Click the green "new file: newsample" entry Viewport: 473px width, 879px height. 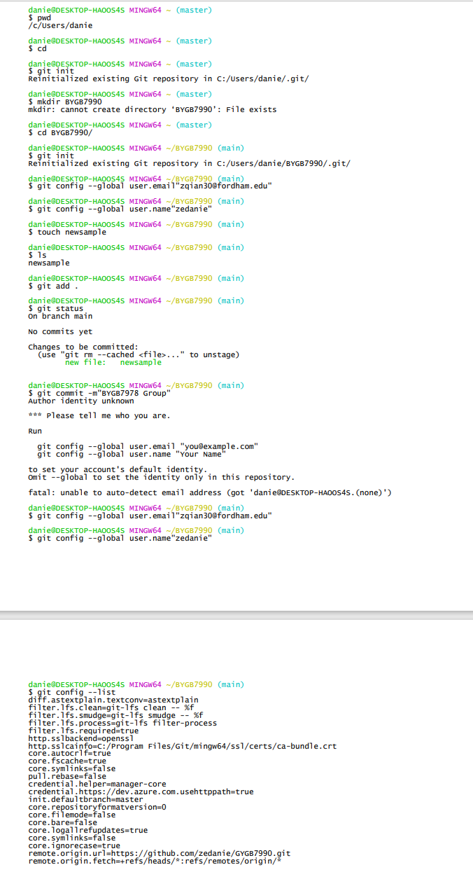pos(113,362)
